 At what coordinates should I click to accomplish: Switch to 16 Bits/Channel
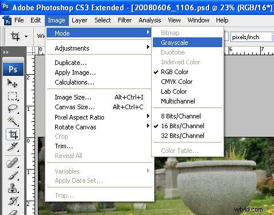188,126
